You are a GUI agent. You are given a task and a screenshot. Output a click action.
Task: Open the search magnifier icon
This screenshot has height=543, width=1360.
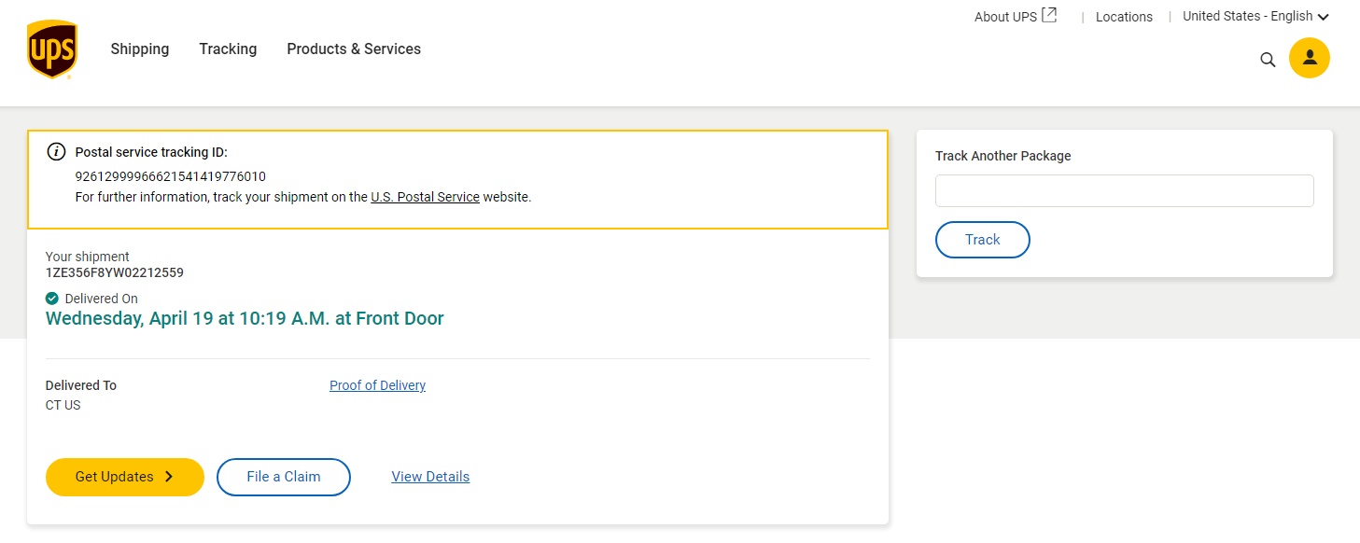[x=1268, y=60]
